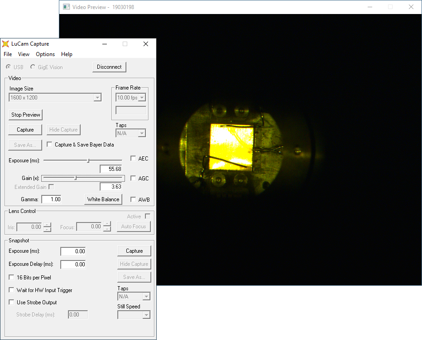Viewport: 422px width, 340px height.
Task: Close the Video Preview window
Action: [x=411, y=7]
